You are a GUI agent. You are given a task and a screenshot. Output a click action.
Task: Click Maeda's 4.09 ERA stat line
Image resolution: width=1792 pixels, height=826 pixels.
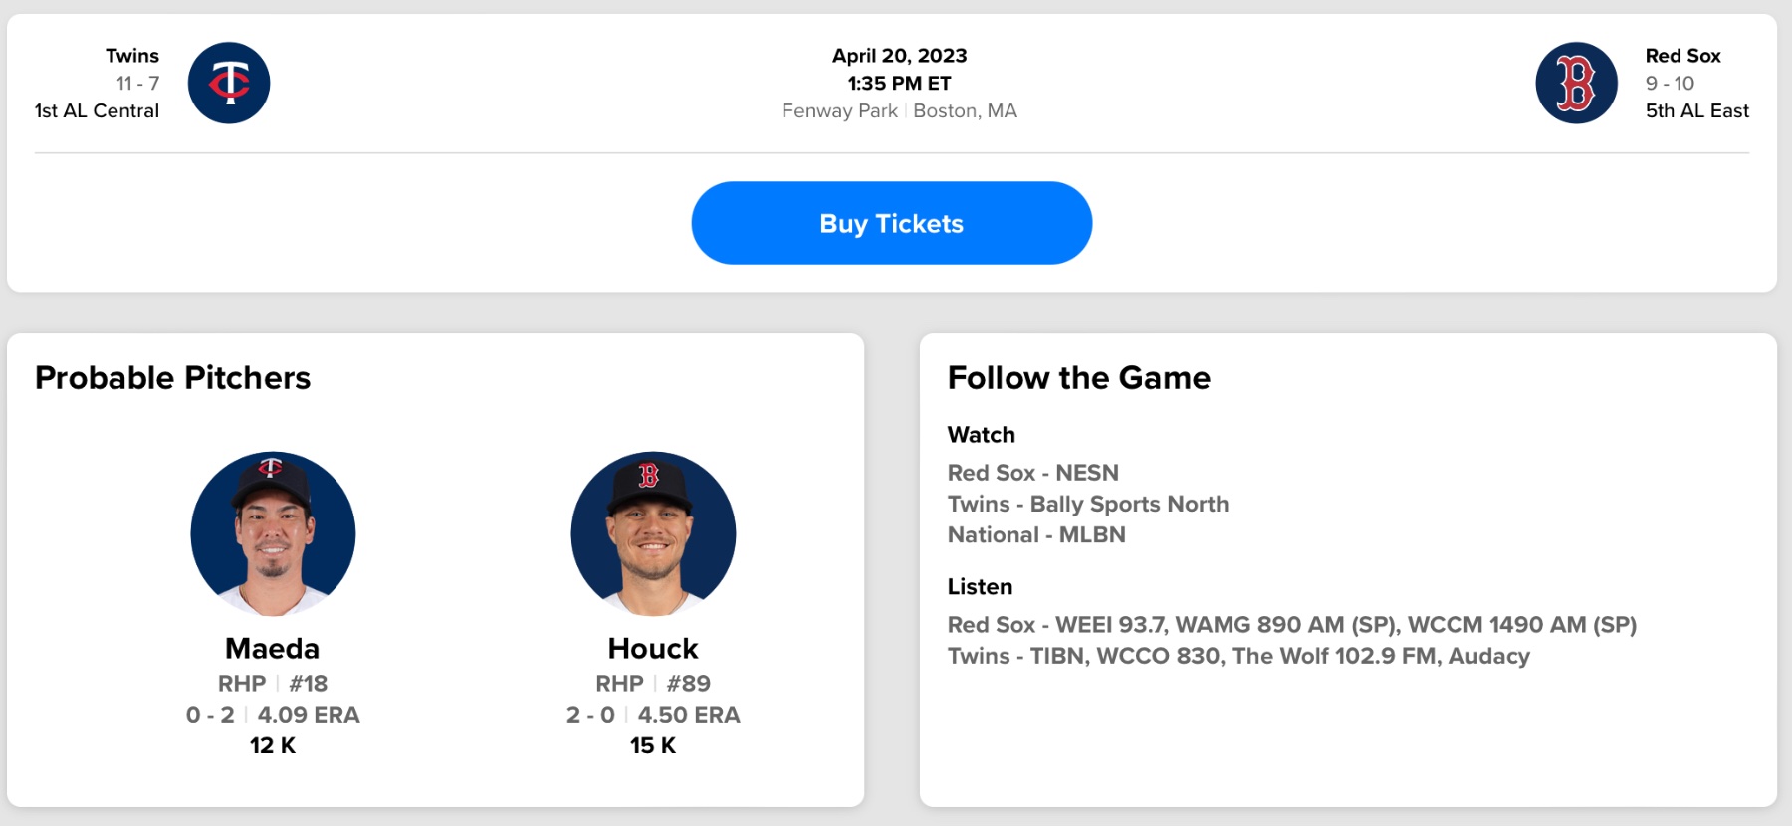coord(308,715)
